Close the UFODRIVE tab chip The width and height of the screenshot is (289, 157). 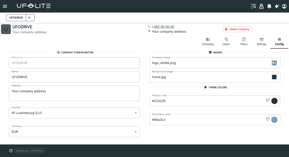pos(29,18)
